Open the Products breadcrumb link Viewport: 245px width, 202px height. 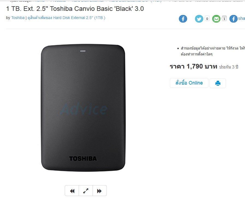click(x=58, y=1)
